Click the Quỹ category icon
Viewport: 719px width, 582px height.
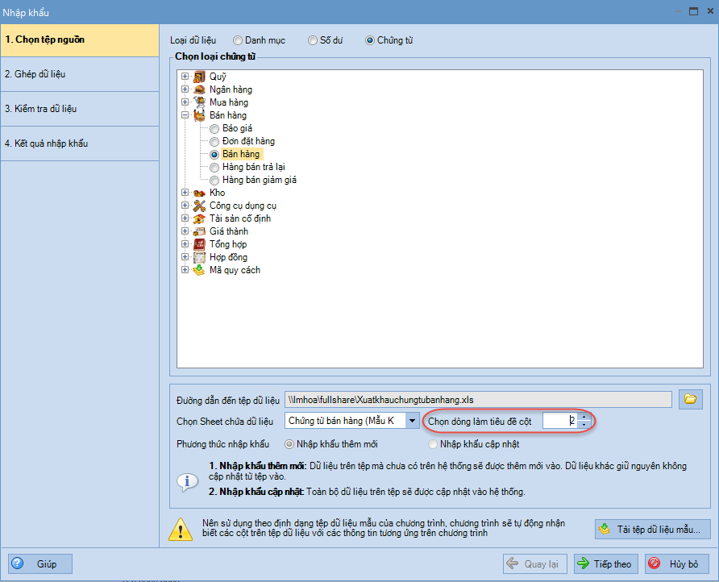[199, 77]
